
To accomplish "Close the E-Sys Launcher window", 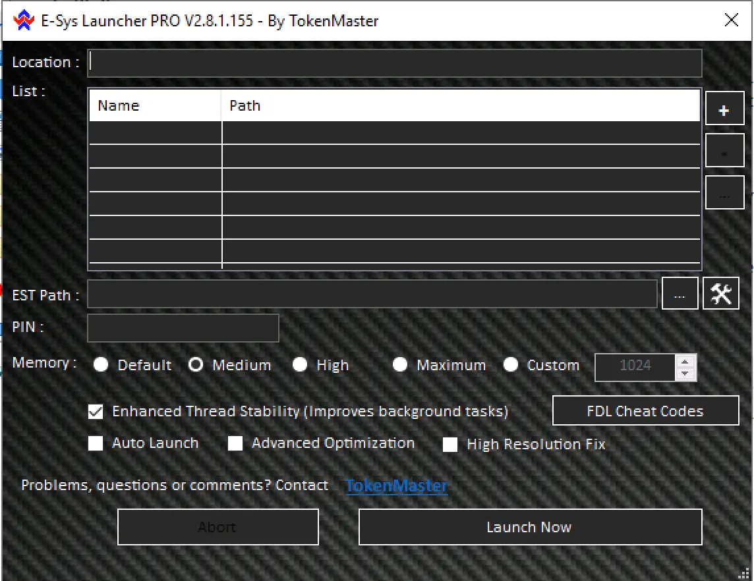I will [731, 20].
